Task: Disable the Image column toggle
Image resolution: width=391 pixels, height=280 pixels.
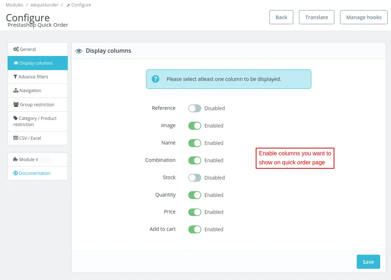Action: 194,126
